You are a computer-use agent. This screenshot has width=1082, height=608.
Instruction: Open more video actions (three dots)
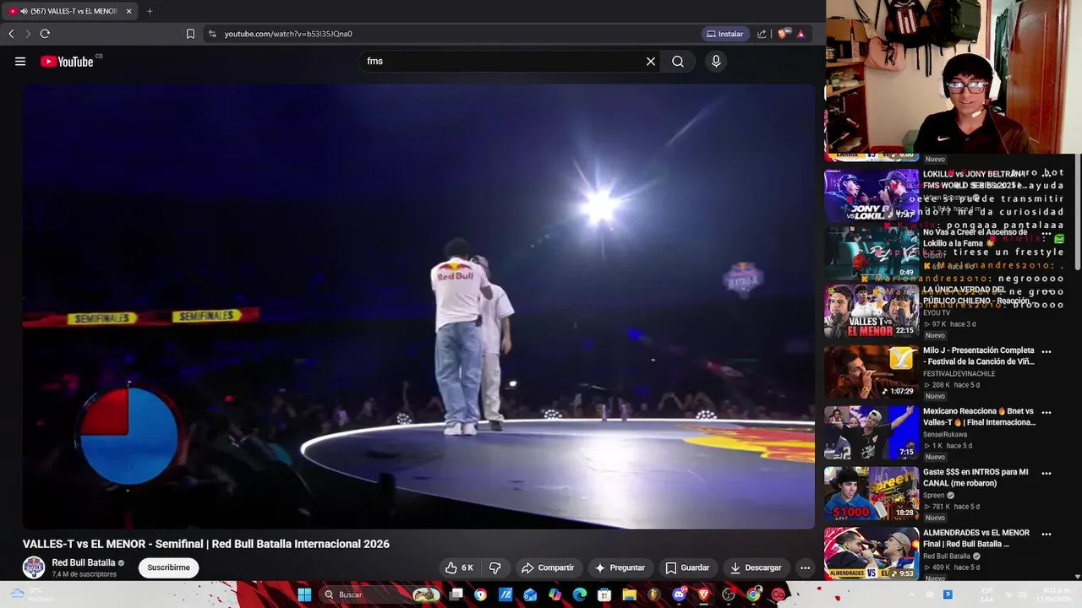point(805,567)
